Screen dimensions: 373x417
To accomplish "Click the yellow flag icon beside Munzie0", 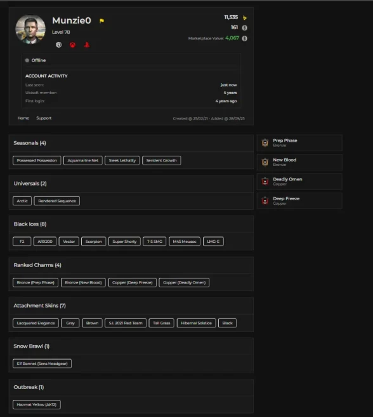I will [101, 21].
